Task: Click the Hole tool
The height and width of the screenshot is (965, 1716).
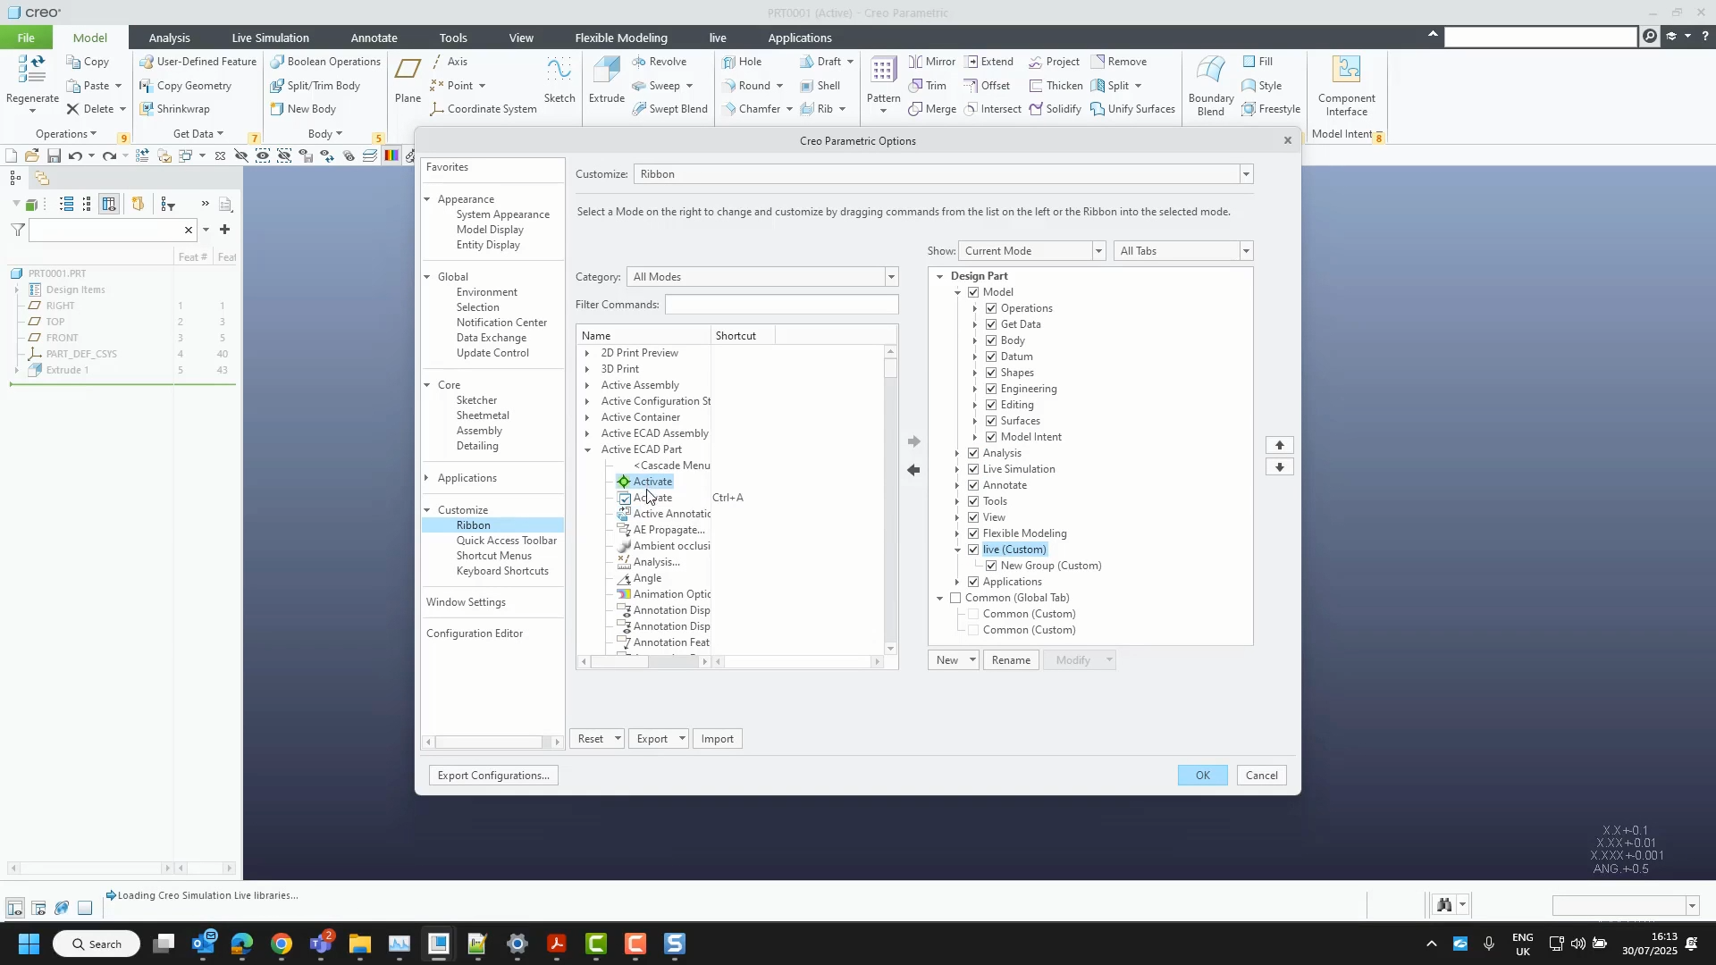Action: [x=742, y=62]
